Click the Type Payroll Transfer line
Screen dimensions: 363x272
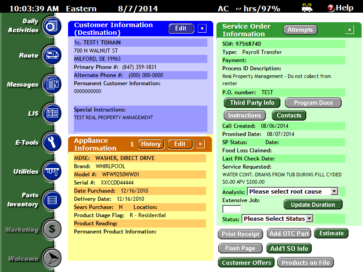pyautogui.click(x=252, y=52)
